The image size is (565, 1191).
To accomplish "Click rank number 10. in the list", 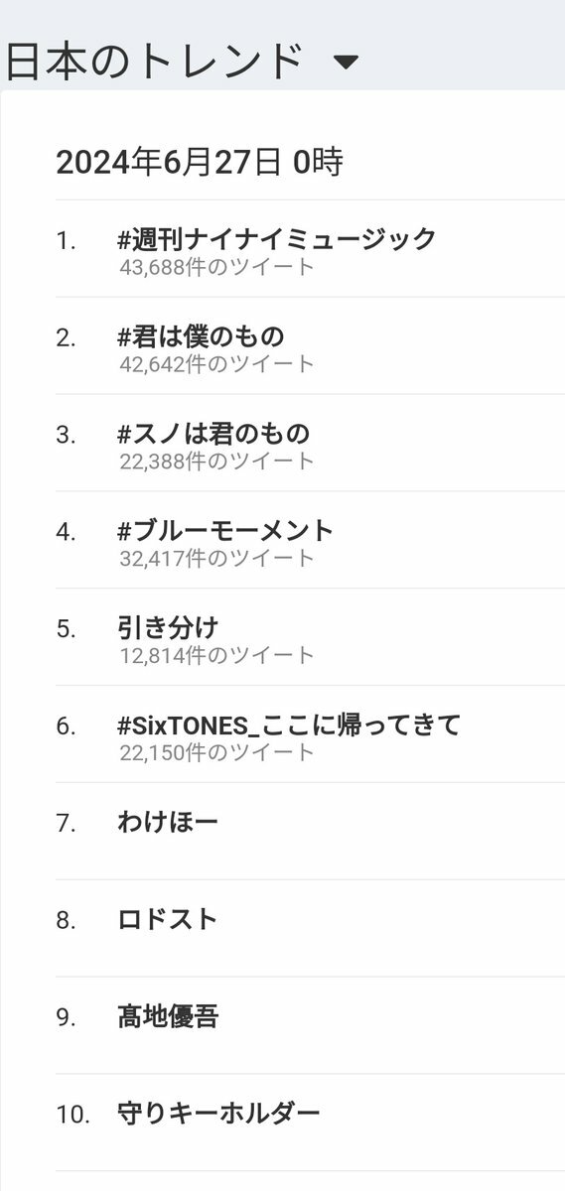I will pyautogui.click(x=73, y=1116).
